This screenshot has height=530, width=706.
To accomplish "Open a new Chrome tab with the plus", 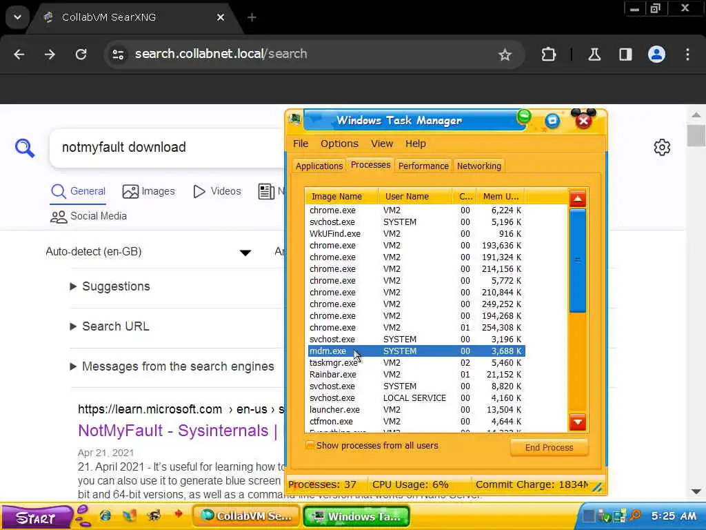I will pos(252,17).
